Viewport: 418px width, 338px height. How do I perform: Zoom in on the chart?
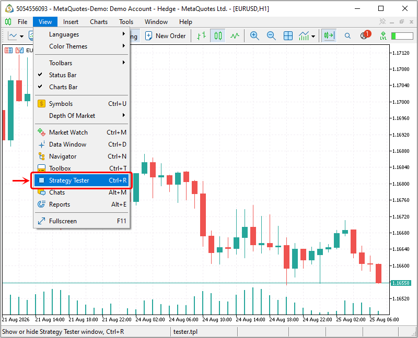[254, 35]
